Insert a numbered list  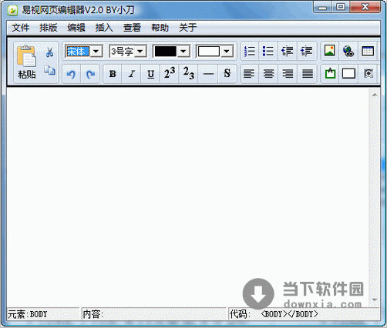tap(249, 52)
